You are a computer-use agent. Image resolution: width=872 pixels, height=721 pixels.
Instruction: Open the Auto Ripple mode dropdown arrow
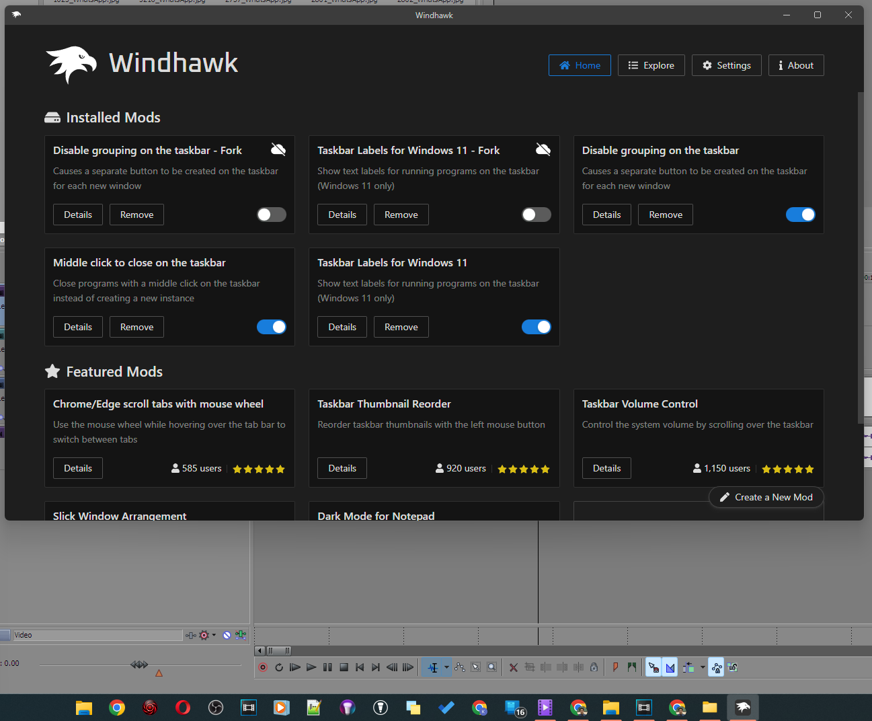(703, 667)
